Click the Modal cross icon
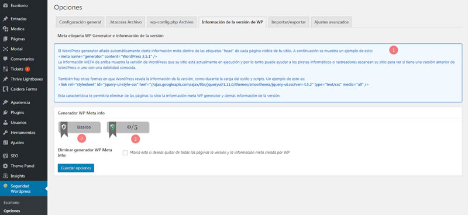The image size is (468, 215). click(x=5, y=49)
